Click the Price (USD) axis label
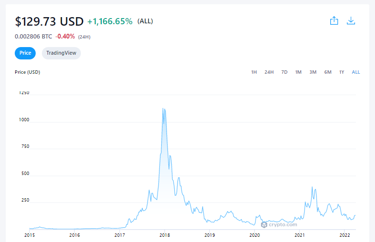 [27, 72]
